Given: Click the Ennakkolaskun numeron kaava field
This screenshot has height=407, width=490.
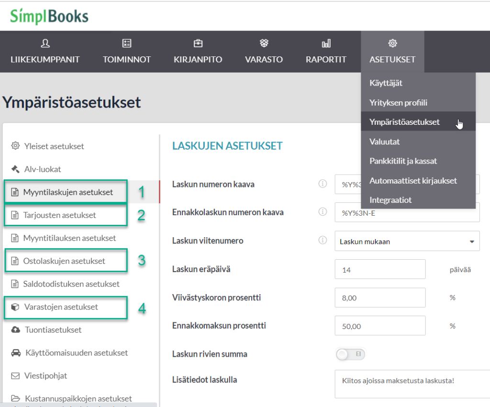Looking at the screenshot, I should pyautogui.click(x=407, y=212).
